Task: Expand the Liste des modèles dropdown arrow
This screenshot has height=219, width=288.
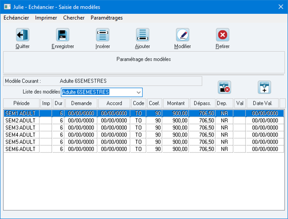Action: point(138,92)
